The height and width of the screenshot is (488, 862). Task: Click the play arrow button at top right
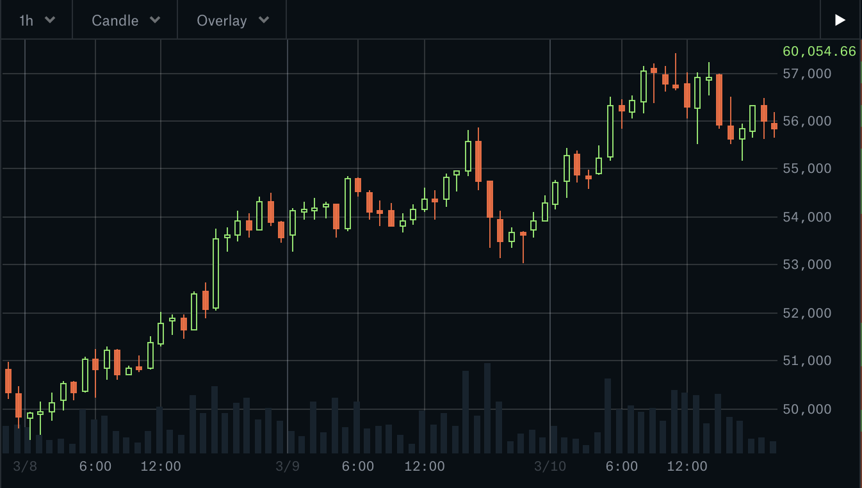(x=840, y=20)
